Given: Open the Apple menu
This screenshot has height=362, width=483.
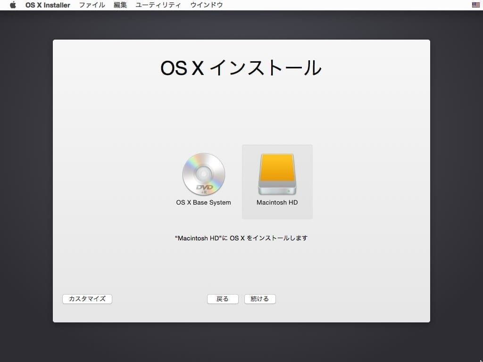Looking at the screenshot, I should [13, 5].
